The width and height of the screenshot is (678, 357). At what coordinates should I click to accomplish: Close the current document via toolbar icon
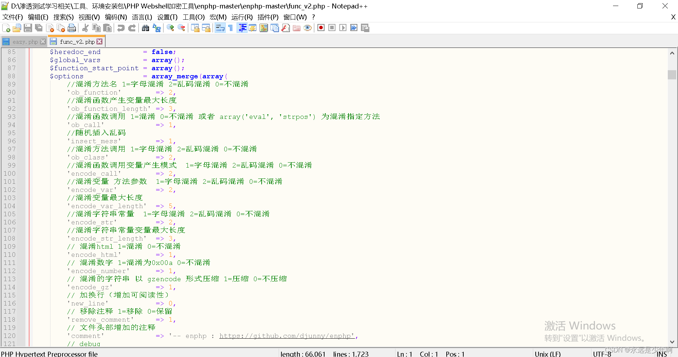click(x=50, y=28)
